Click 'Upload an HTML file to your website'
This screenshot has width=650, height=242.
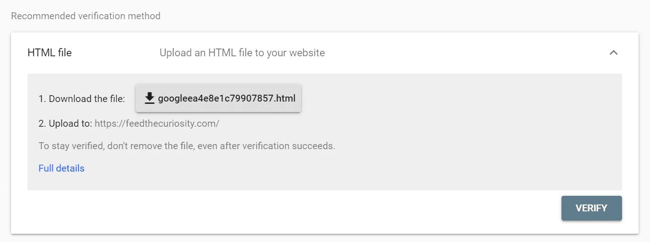coord(242,53)
